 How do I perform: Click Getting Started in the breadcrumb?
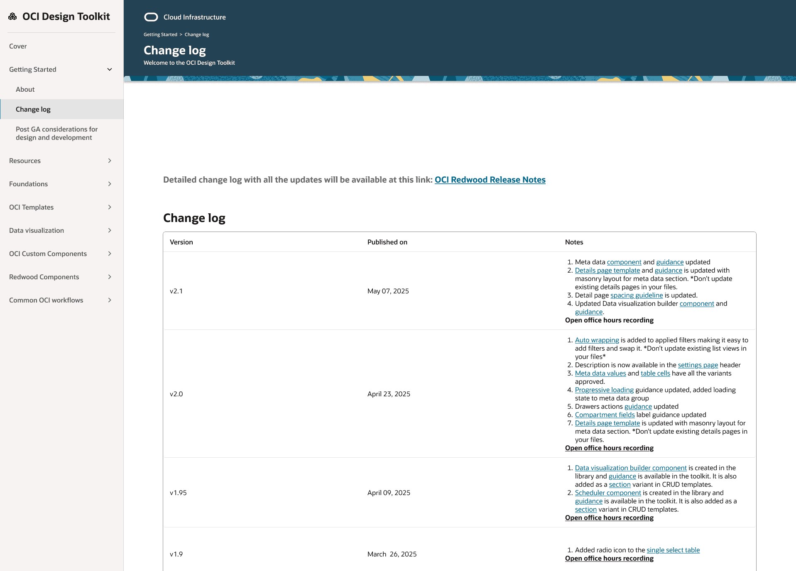pos(160,34)
